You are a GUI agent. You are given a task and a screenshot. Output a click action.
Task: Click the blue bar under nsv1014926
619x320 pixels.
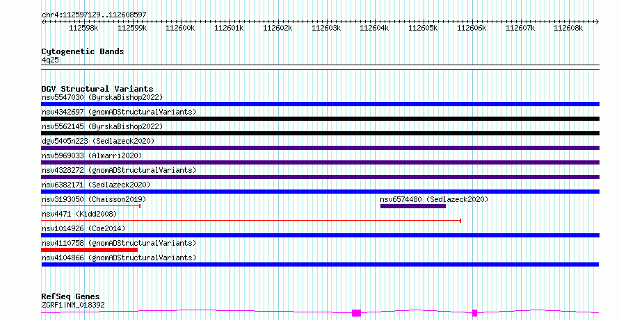(x=320, y=235)
